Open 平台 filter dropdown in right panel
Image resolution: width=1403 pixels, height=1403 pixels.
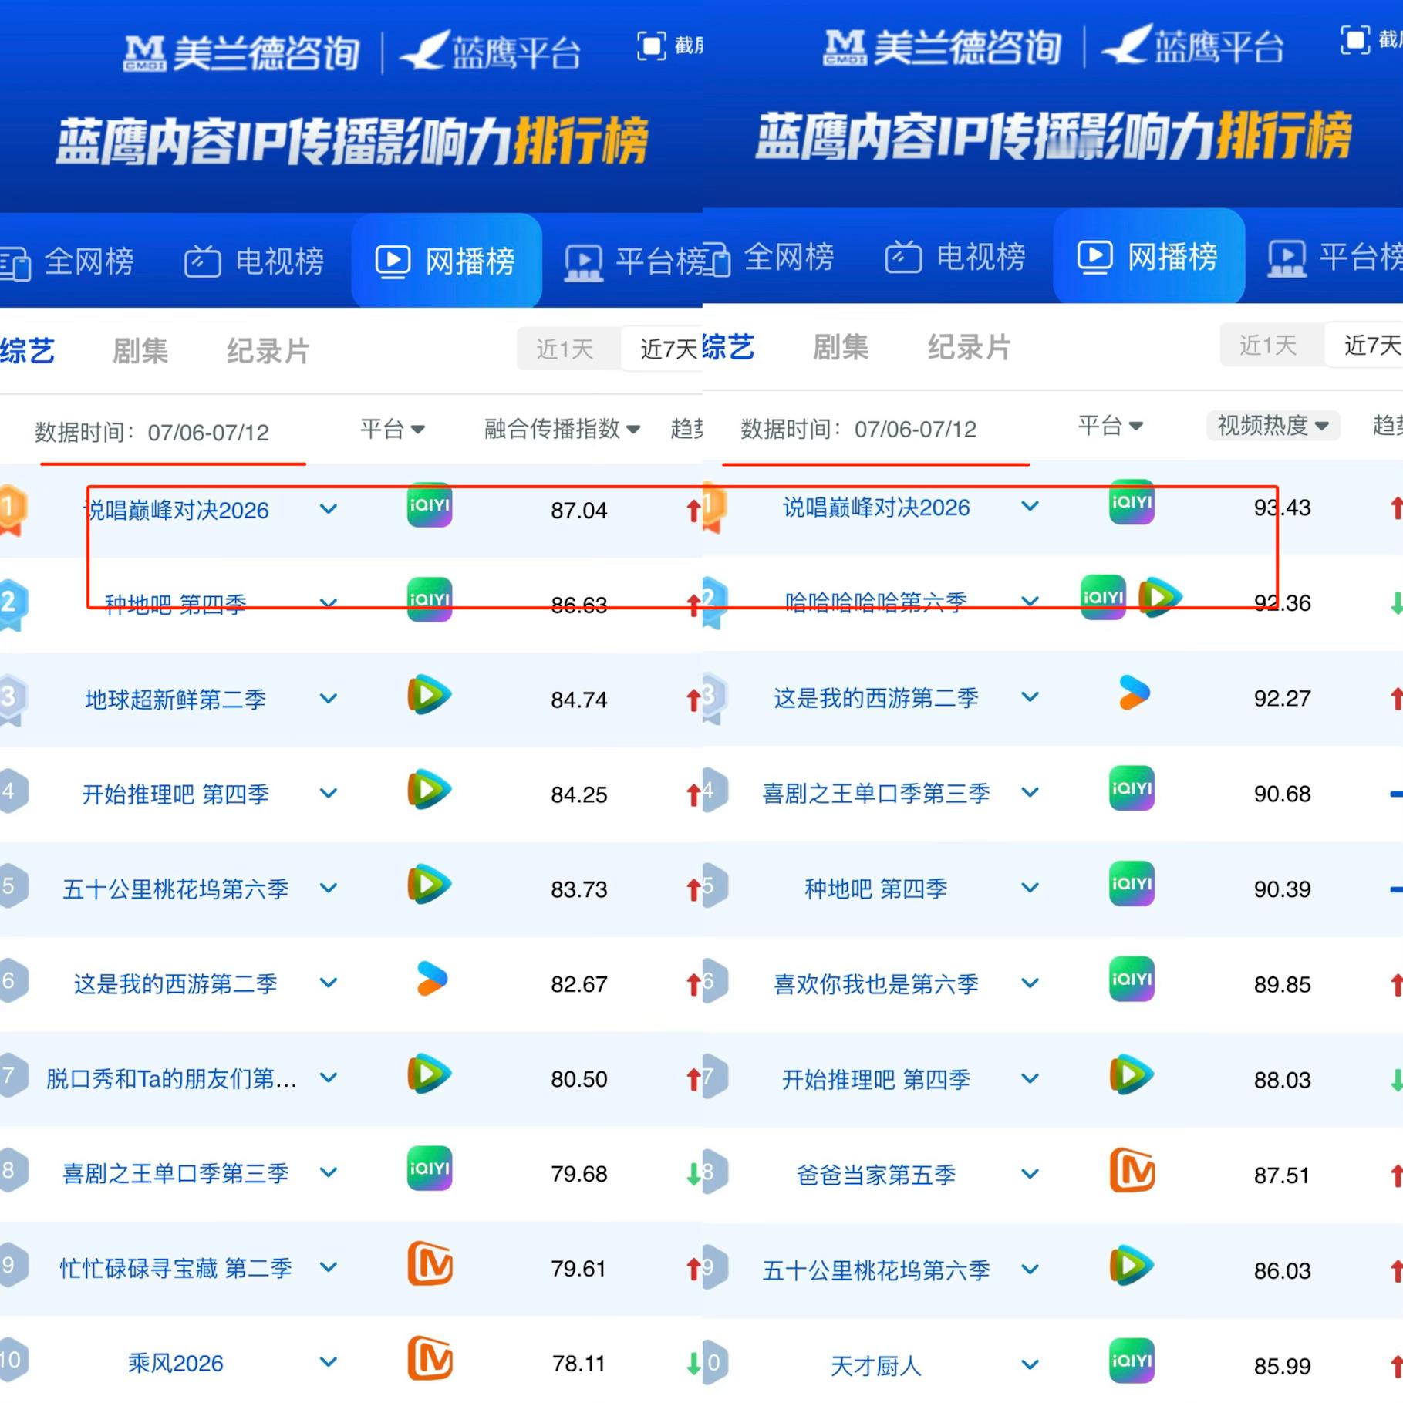pyautogui.click(x=1110, y=425)
